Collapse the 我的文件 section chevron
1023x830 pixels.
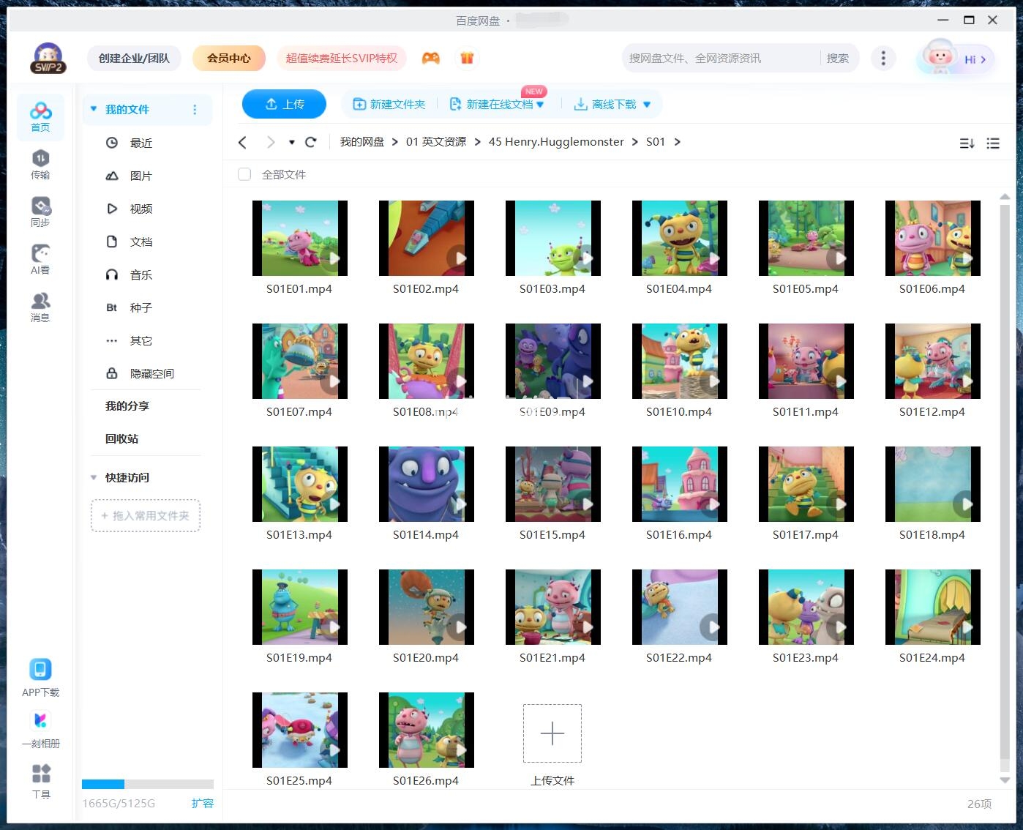click(x=93, y=108)
